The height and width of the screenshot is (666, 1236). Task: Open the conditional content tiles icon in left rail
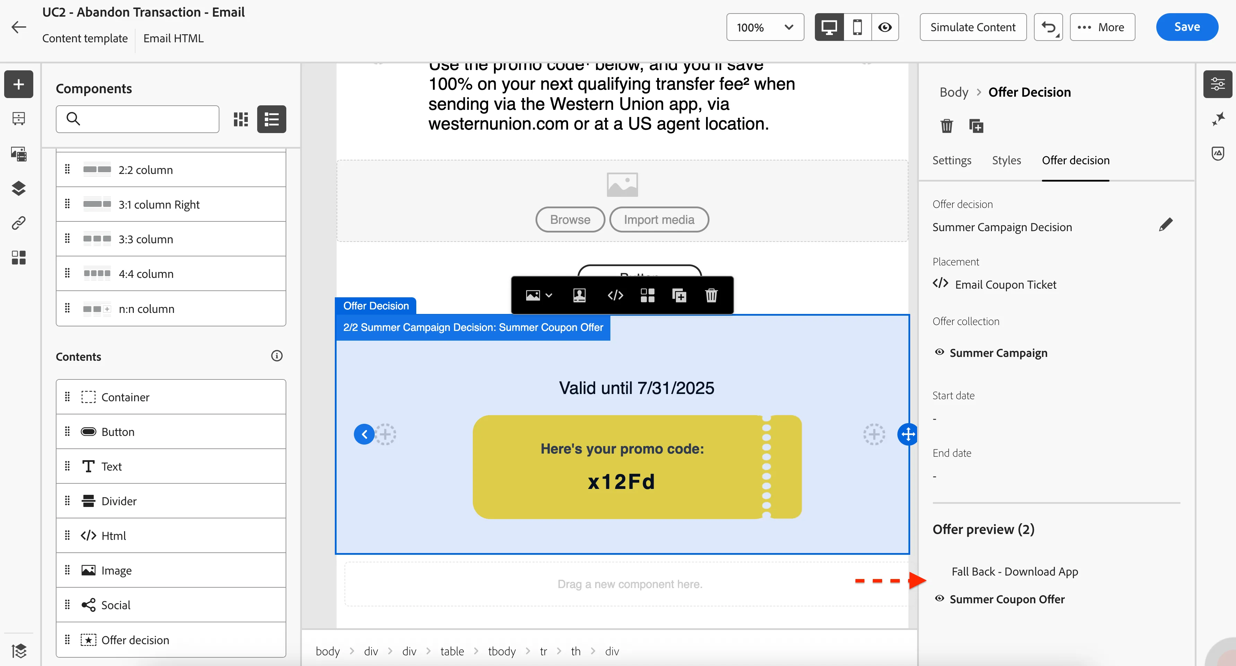tap(19, 258)
